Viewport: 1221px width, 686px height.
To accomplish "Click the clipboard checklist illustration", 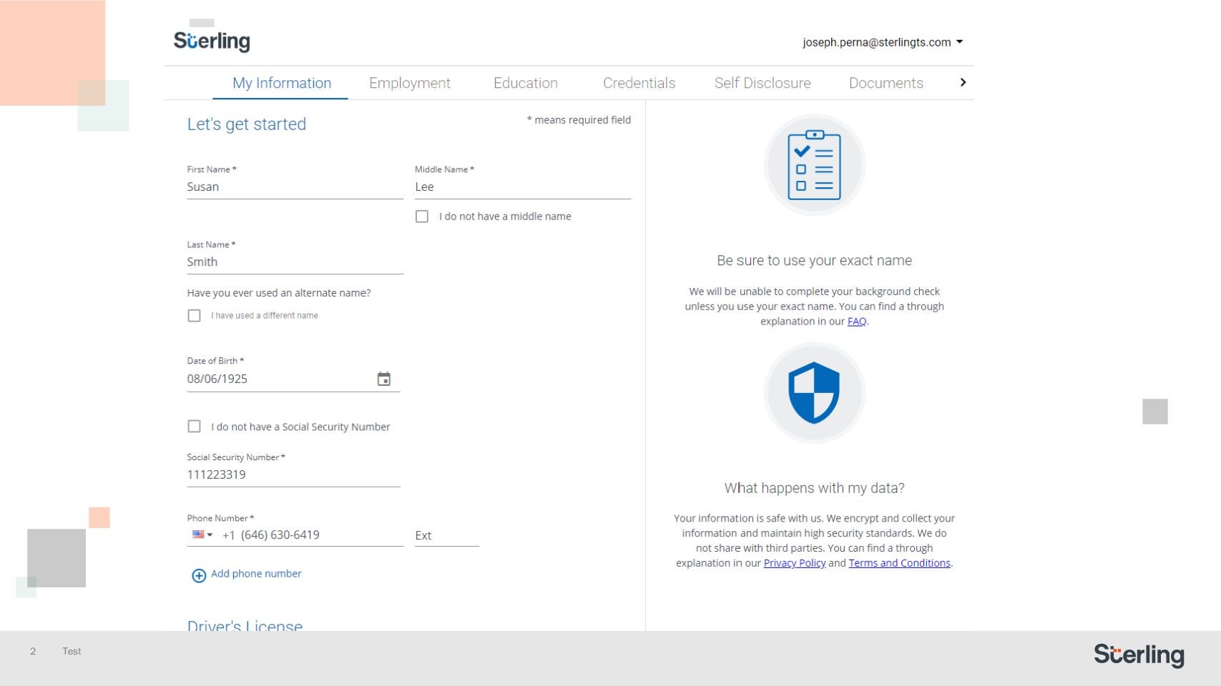I will [814, 165].
